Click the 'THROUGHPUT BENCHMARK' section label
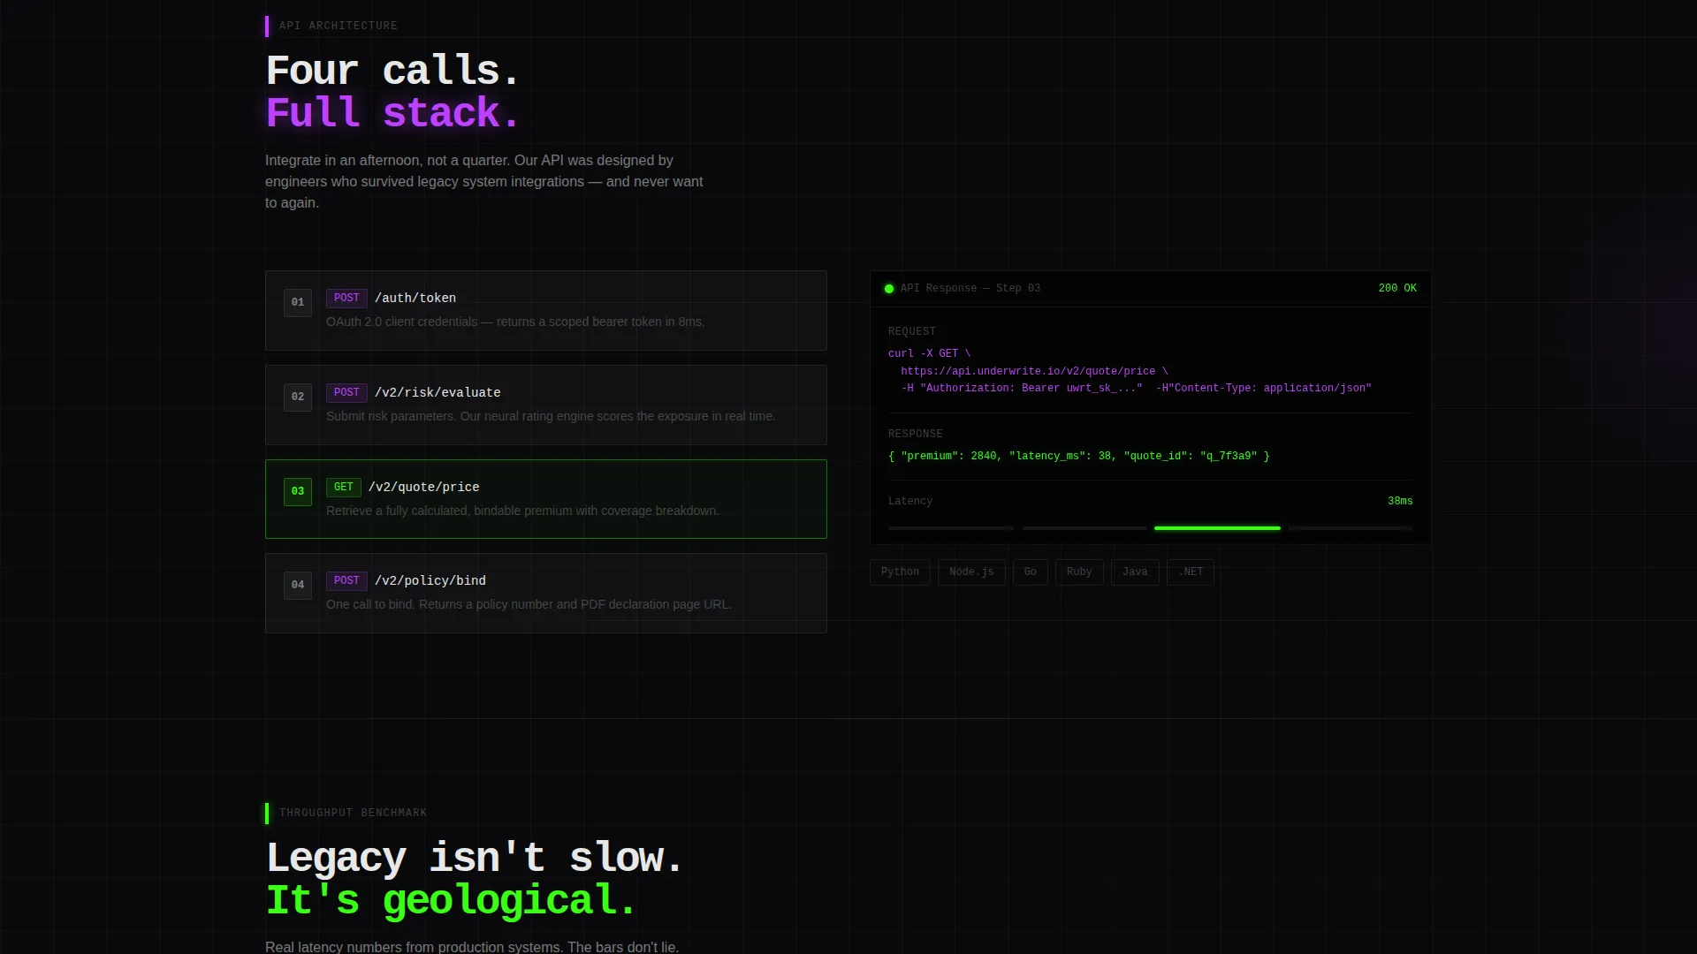 click(x=353, y=814)
